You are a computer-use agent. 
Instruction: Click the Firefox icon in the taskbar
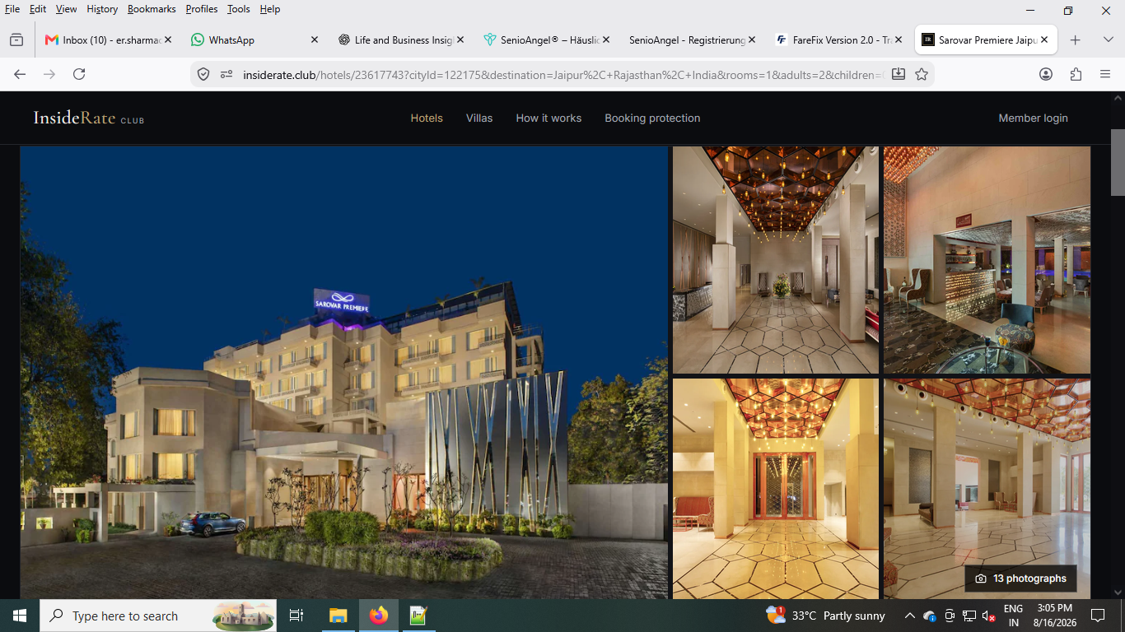tap(379, 616)
